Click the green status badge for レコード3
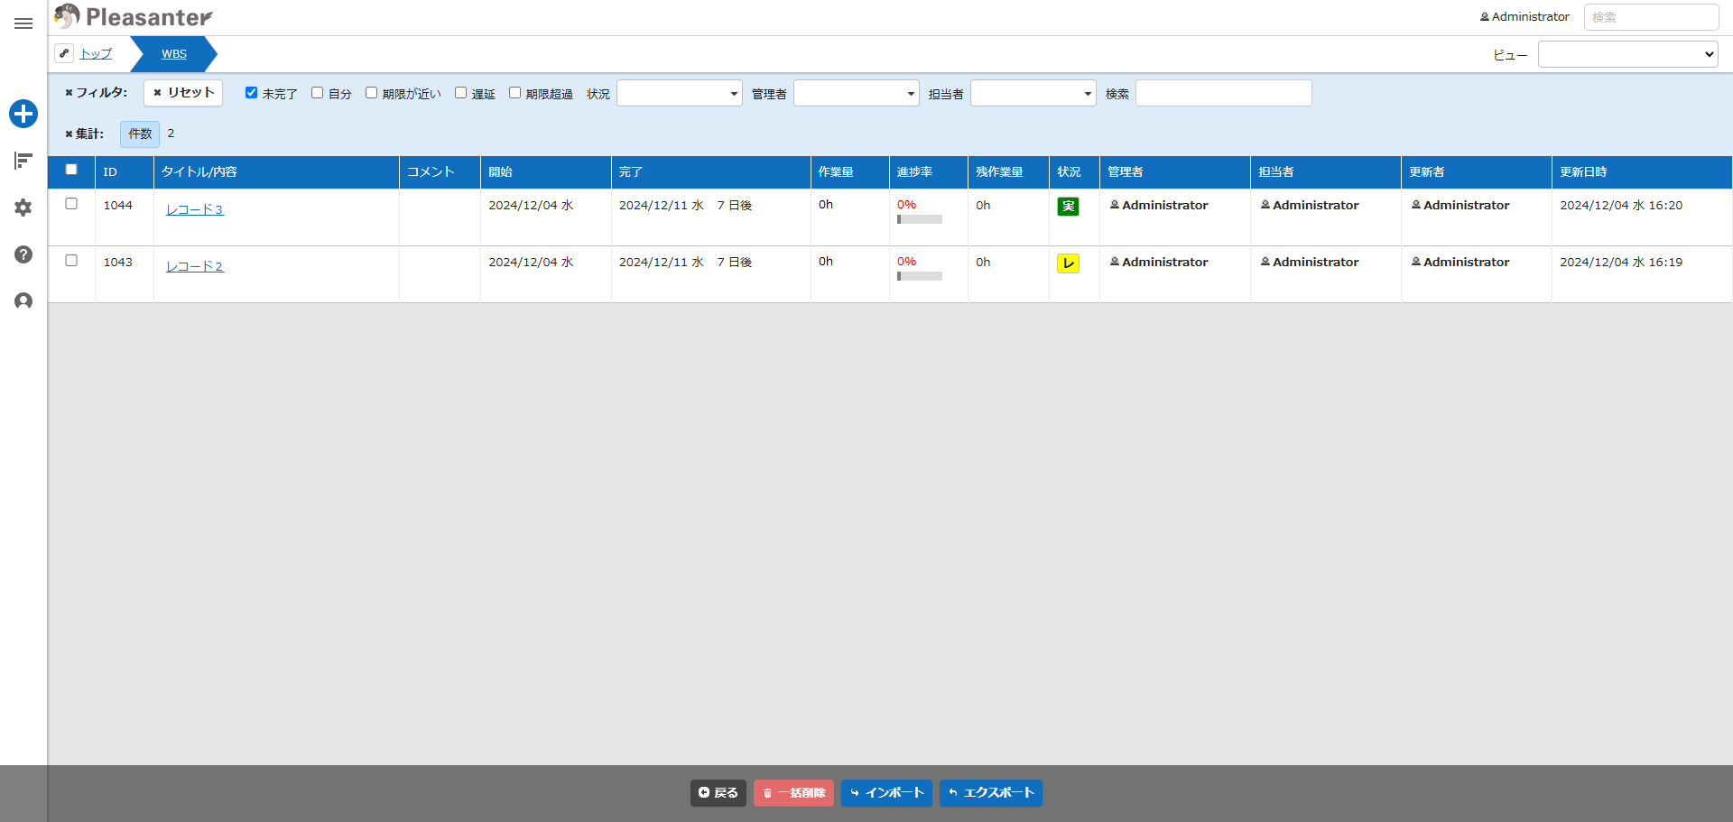 click(1068, 207)
